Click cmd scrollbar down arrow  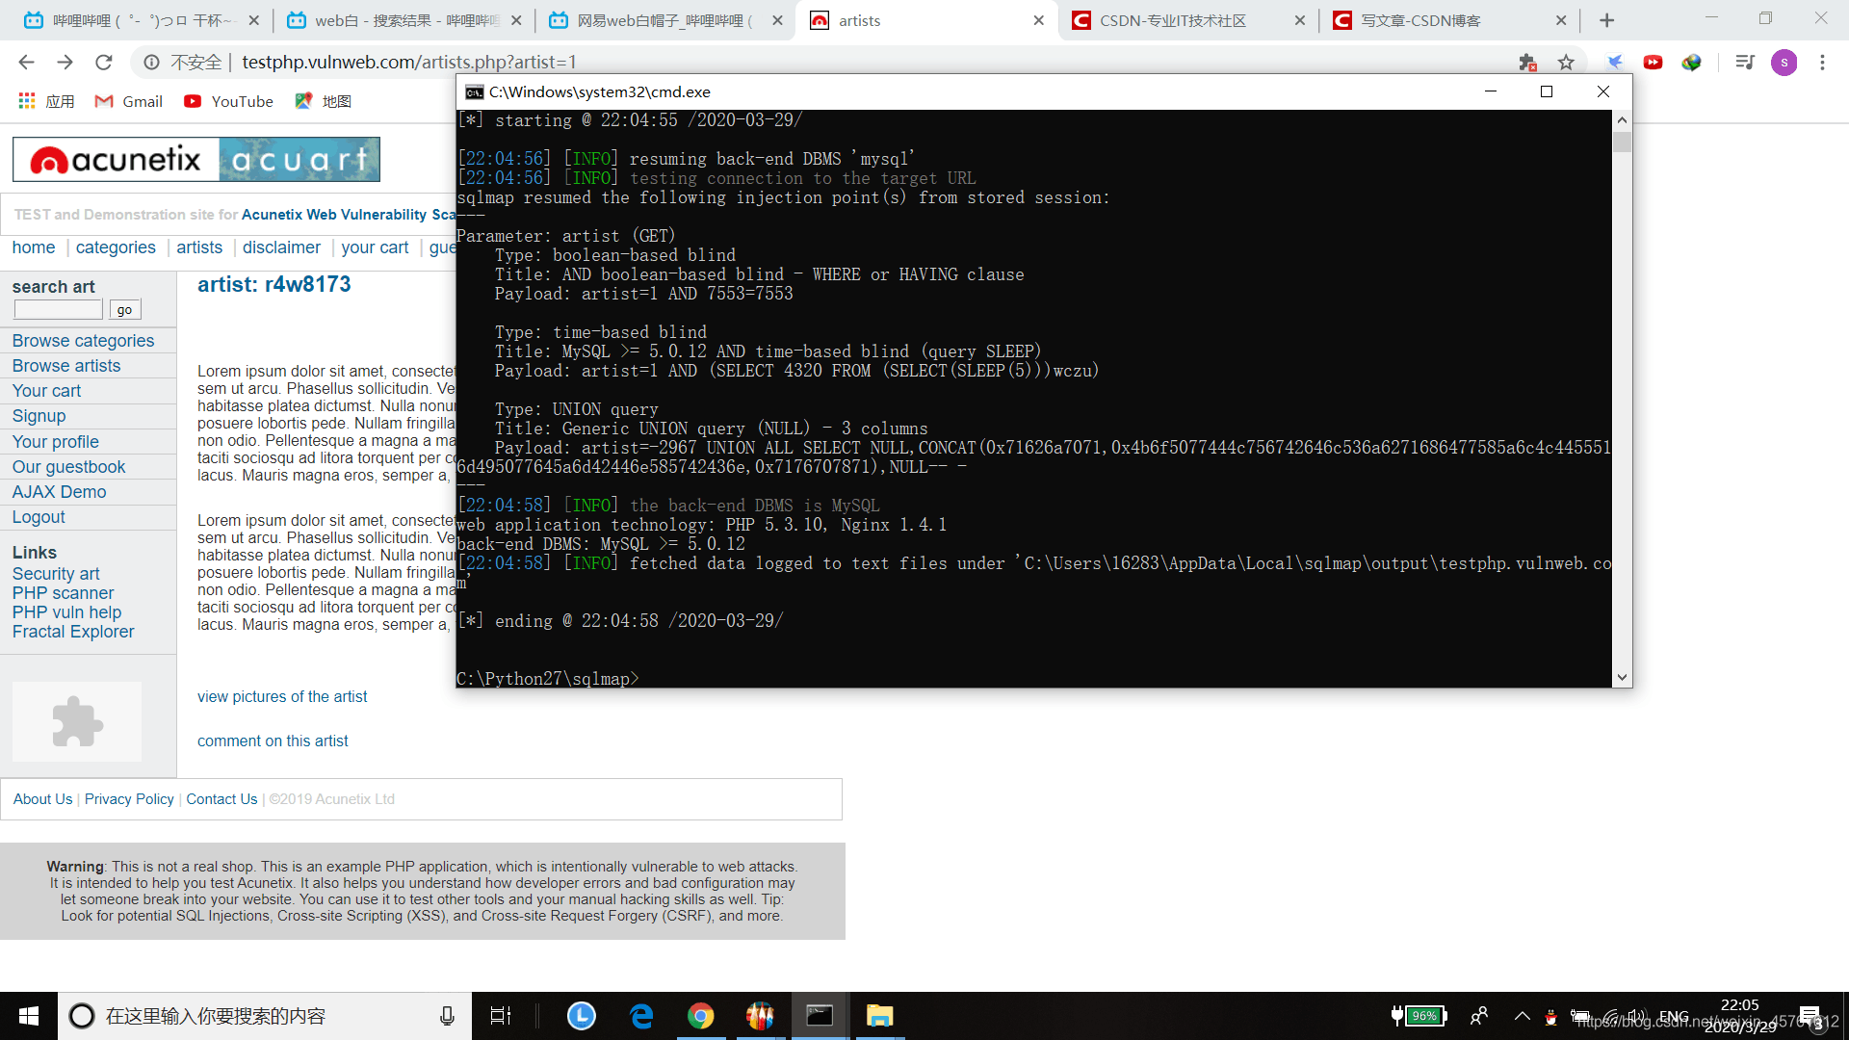pyautogui.click(x=1622, y=677)
